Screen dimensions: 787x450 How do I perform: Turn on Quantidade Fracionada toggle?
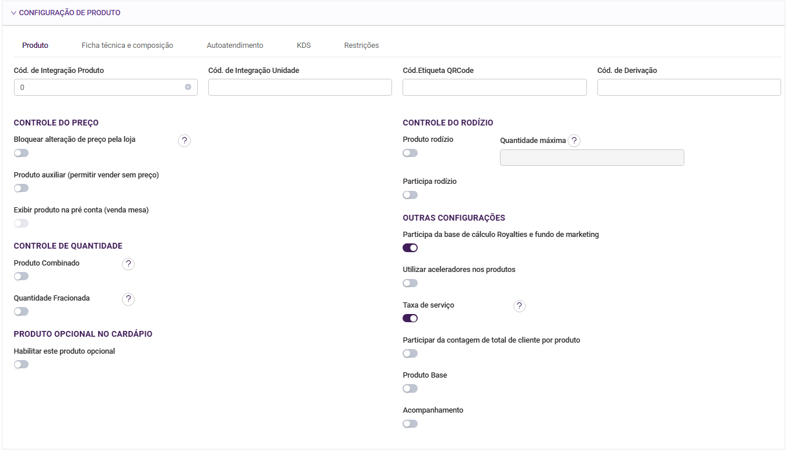[x=22, y=311]
